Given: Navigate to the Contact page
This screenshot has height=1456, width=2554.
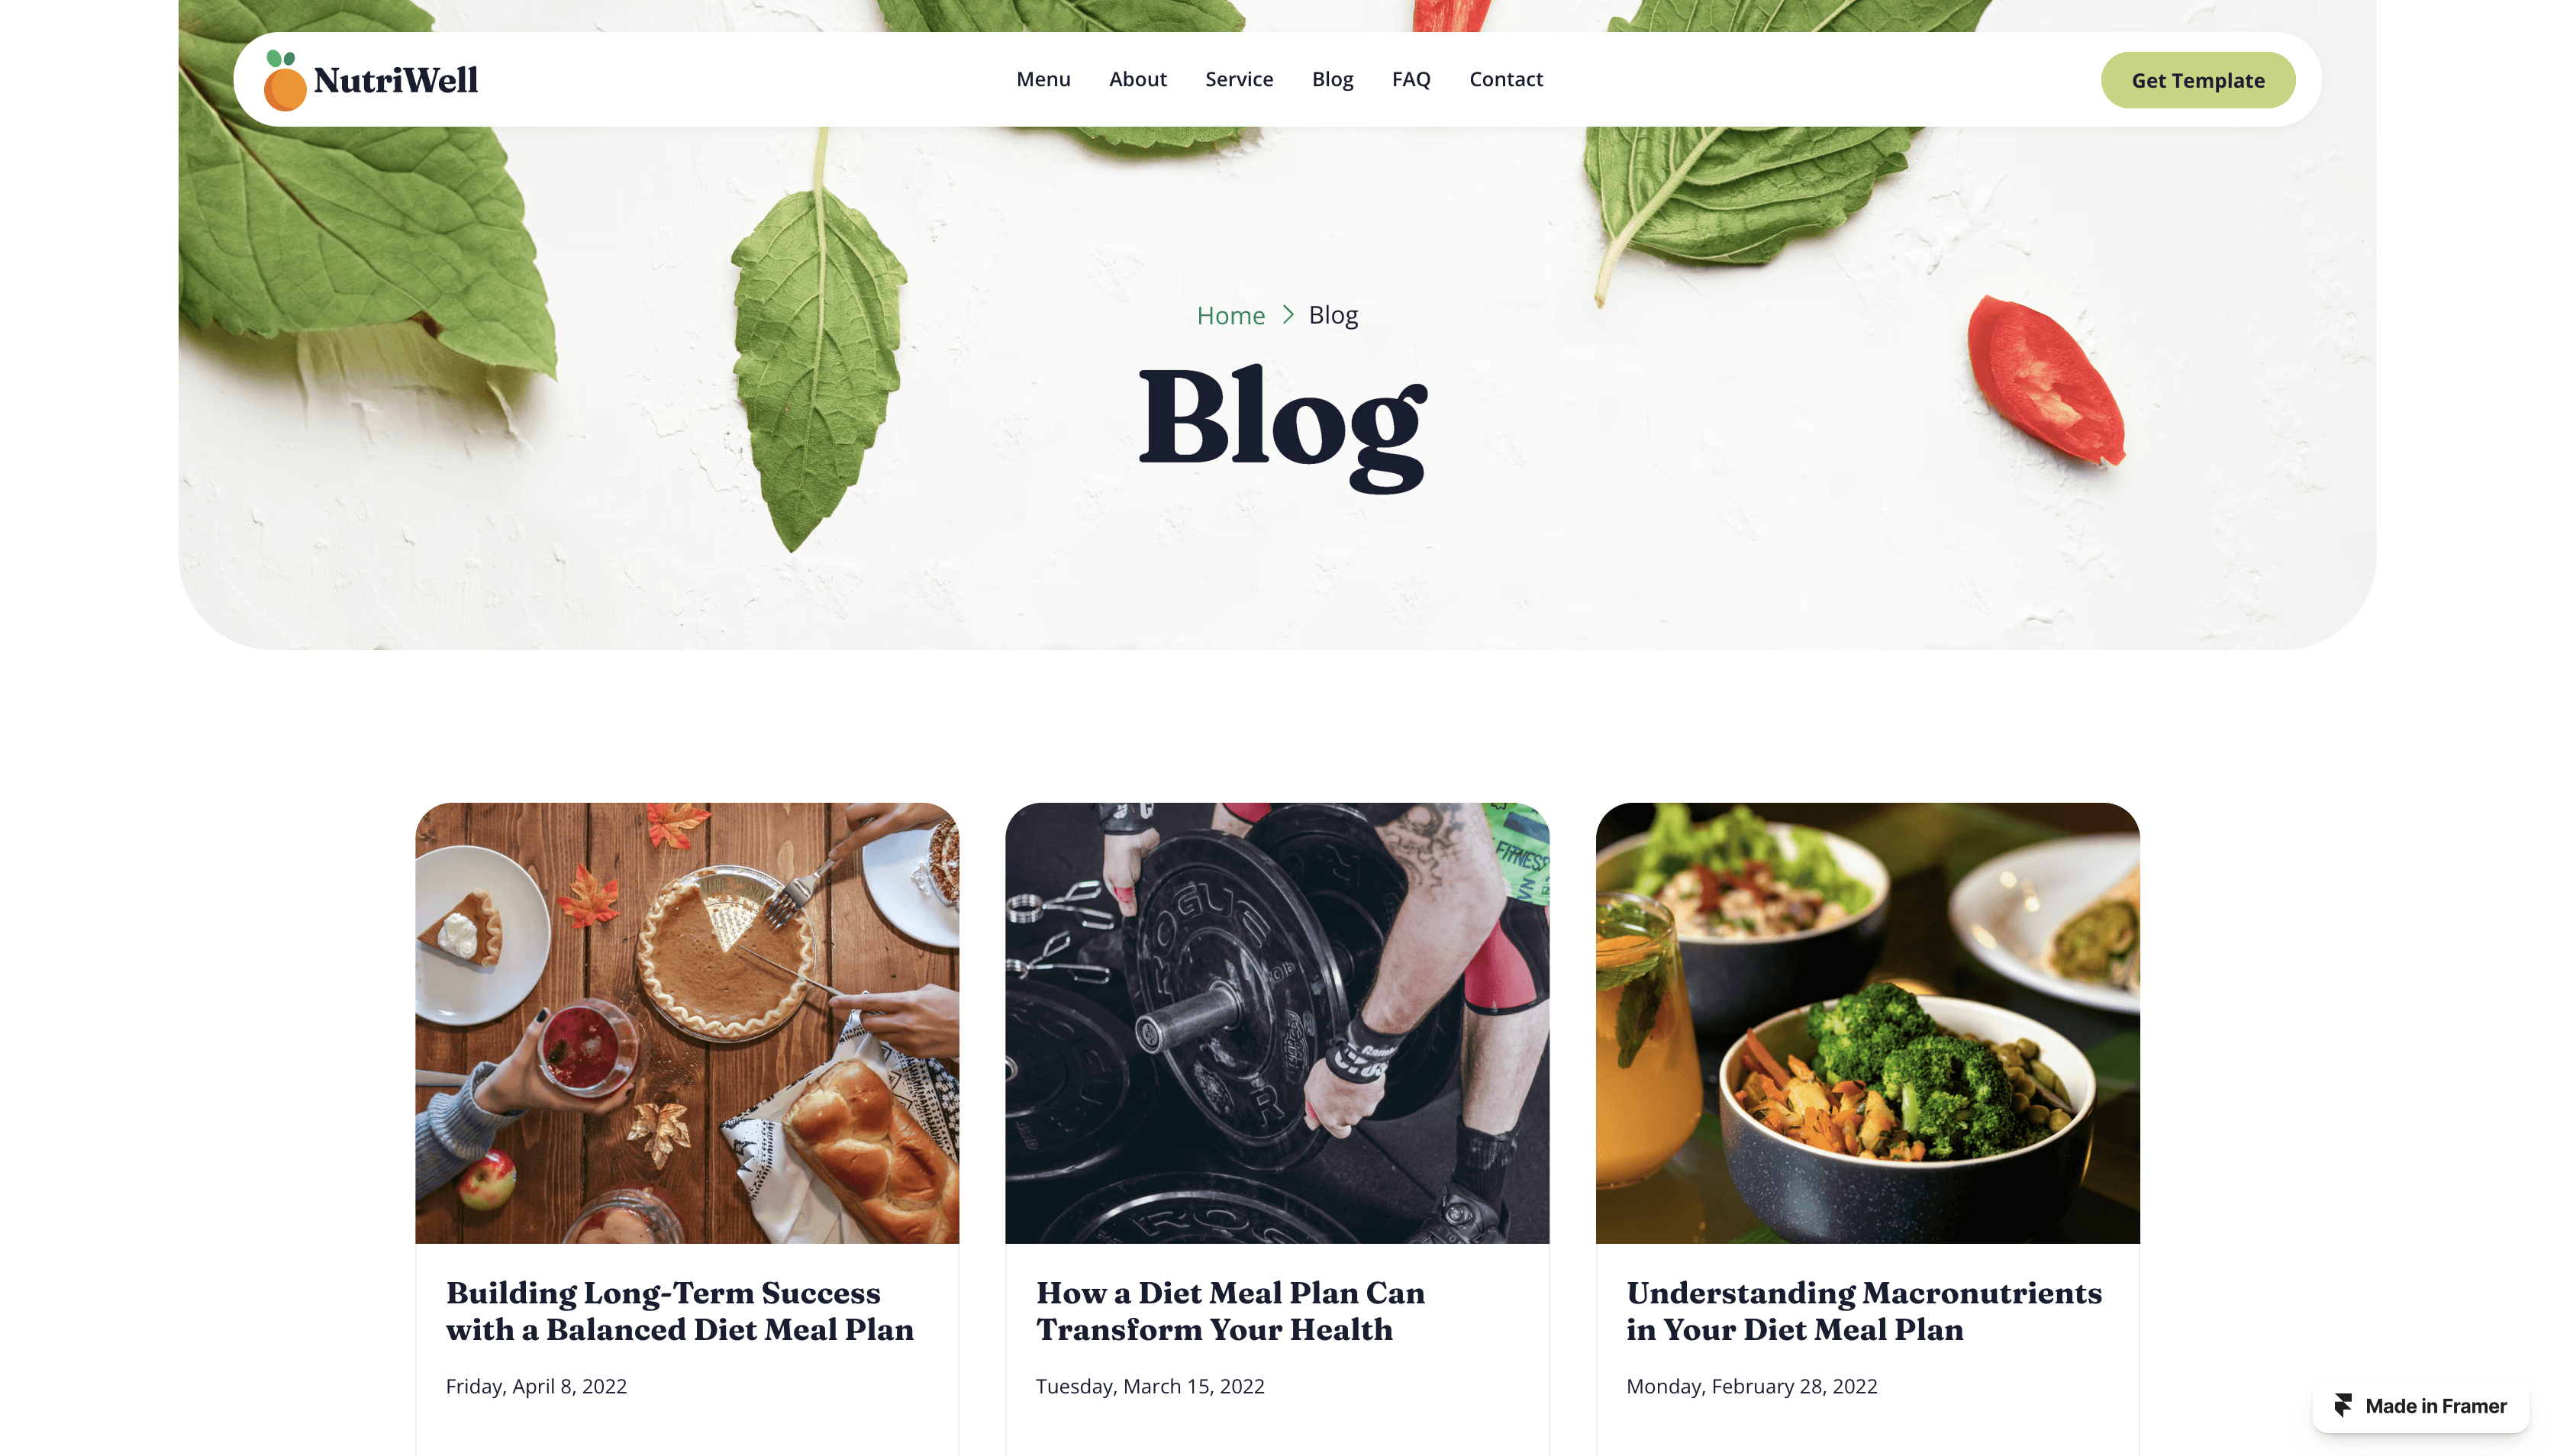Looking at the screenshot, I should tap(1505, 79).
